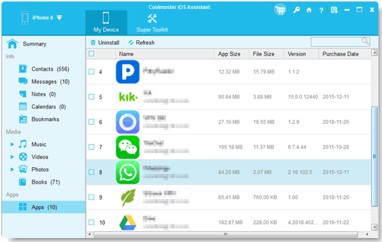
Task: Click the Uninstall trash icon
Action: (x=93, y=43)
